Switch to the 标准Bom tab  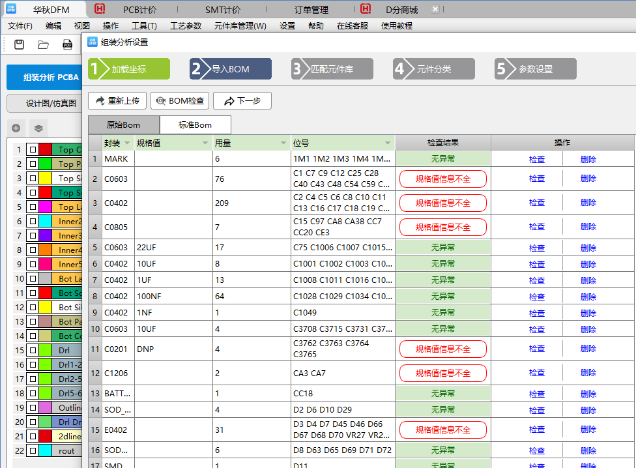(195, 125)
